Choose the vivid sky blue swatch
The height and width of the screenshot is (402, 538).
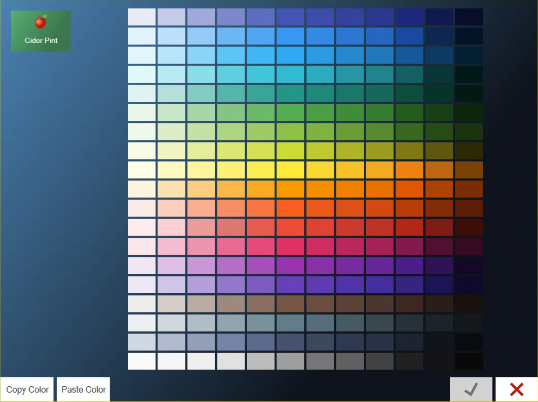tap(290, 55)
